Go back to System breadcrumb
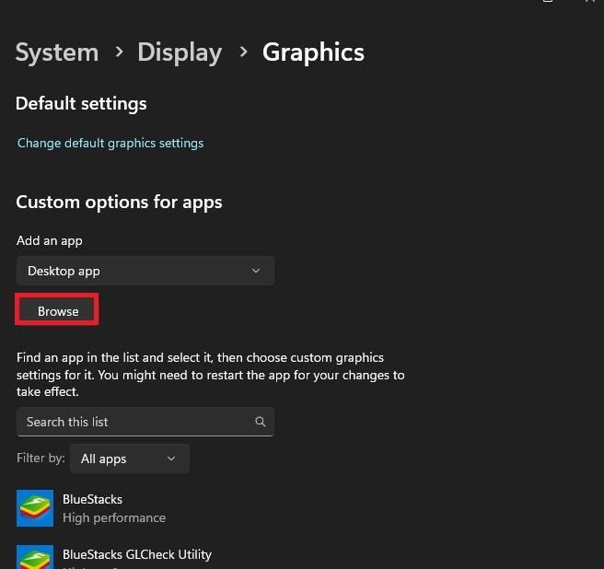This screenshot has height=569, width=604. (x=56, y=52)
